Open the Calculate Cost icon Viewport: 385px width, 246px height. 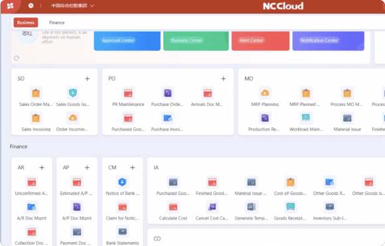coord(173,207)
